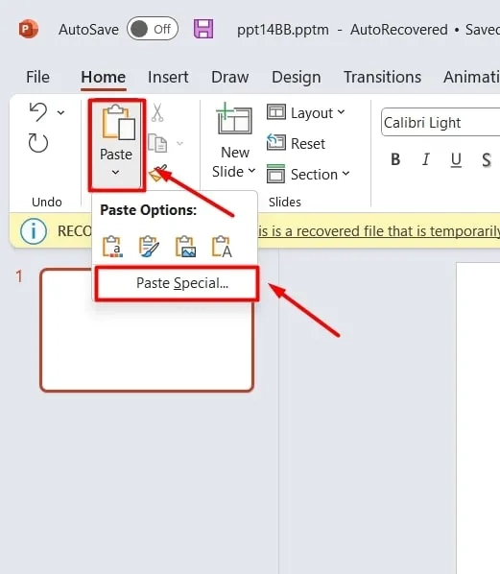Select the Format Painter brush icon
The width and height of the screenshot is (500, 574).
[158, 173]
